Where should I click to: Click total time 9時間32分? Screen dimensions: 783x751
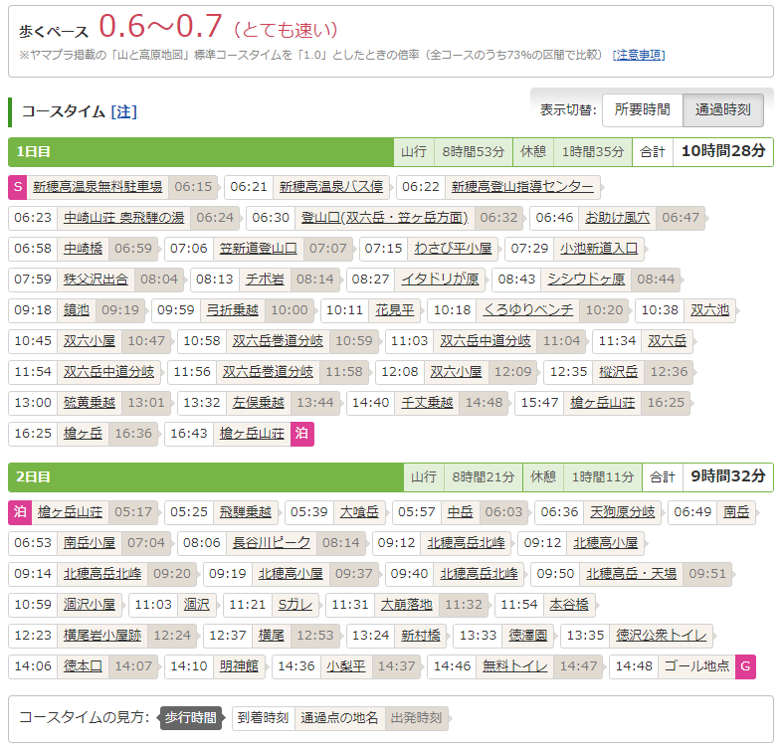728,476
